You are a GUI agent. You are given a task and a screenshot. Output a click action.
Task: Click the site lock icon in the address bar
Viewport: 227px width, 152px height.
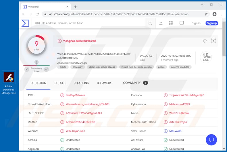click(x=45, y=14)
